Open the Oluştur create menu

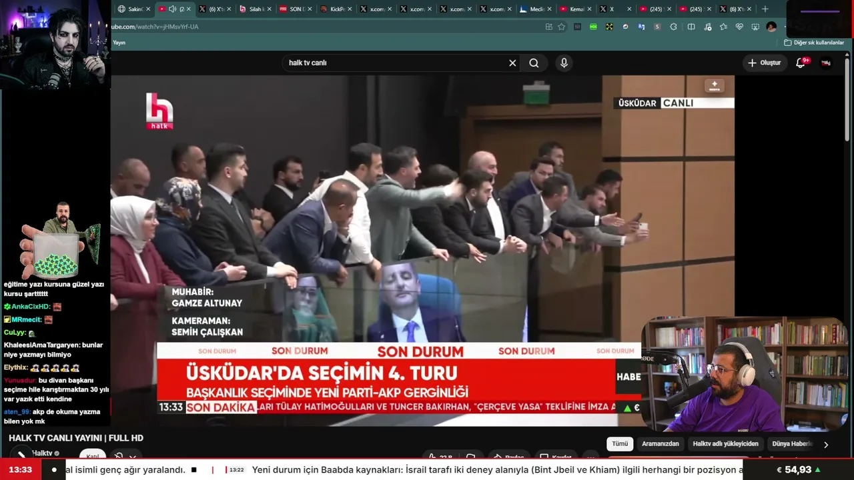764,63
